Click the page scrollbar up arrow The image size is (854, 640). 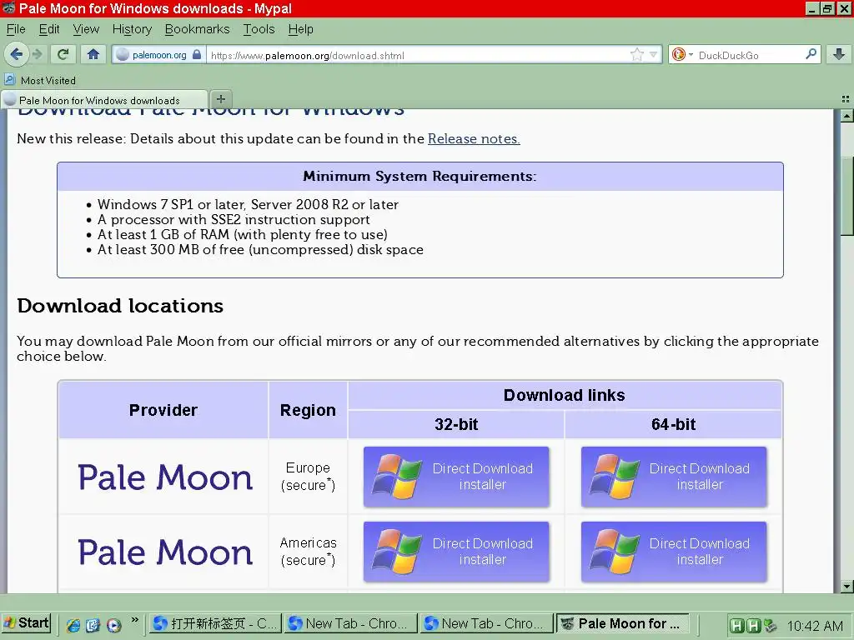point(847,115)
